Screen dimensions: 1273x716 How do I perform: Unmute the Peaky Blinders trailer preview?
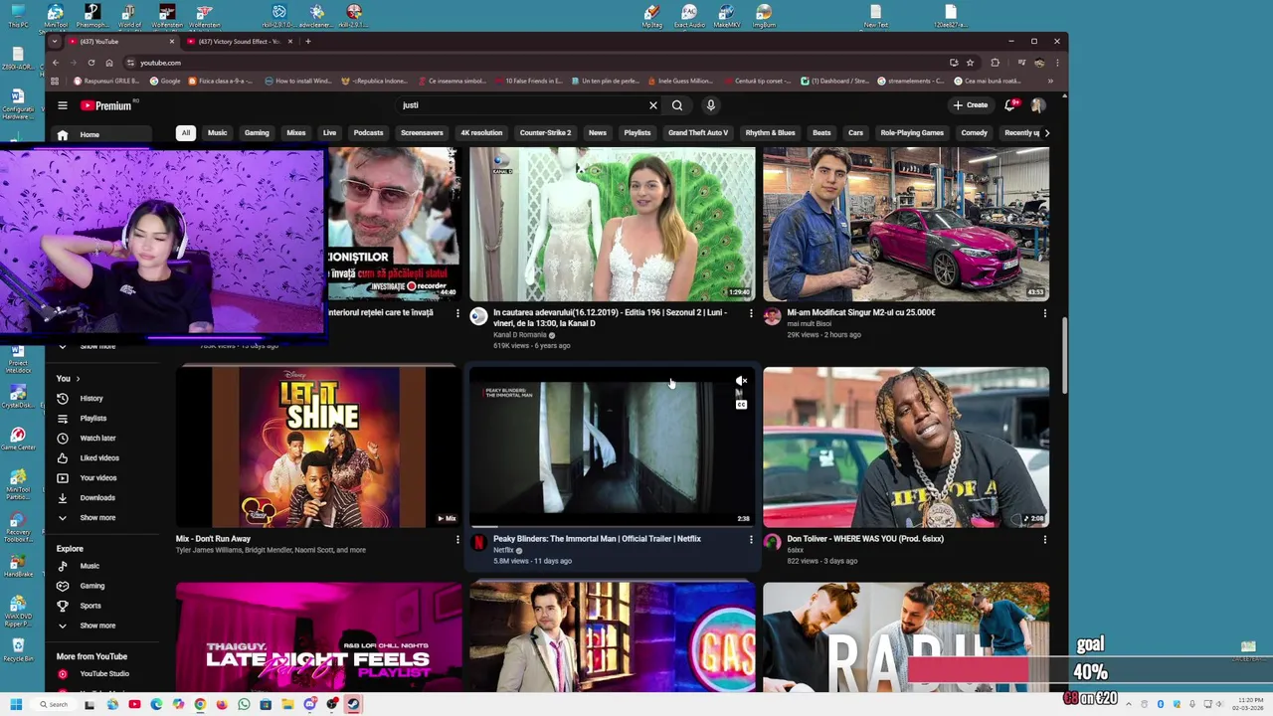coord(741,381)
